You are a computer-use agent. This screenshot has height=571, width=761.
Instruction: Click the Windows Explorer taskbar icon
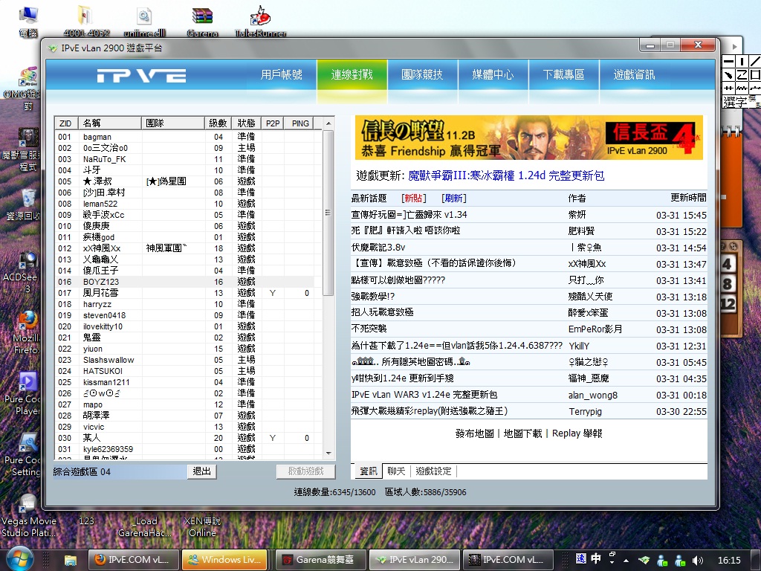point(71,559)
